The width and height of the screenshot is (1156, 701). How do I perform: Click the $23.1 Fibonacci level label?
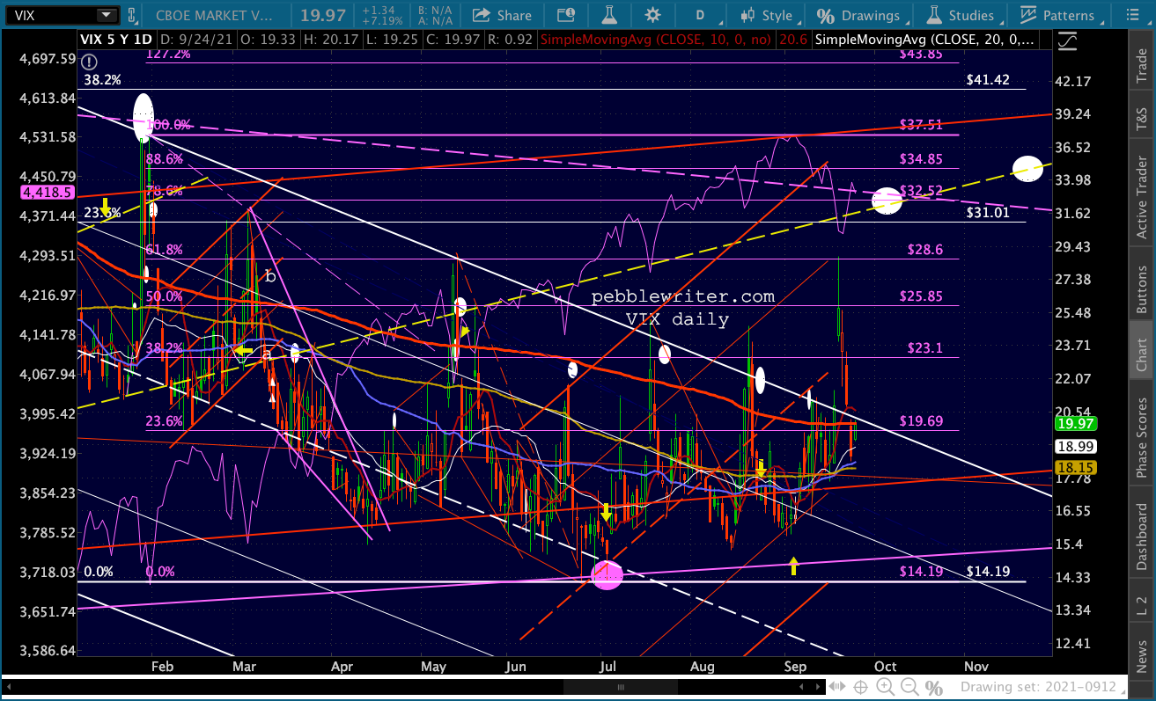click(925, 347)
